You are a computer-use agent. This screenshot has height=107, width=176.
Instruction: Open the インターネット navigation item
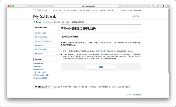tap(72, 10)
